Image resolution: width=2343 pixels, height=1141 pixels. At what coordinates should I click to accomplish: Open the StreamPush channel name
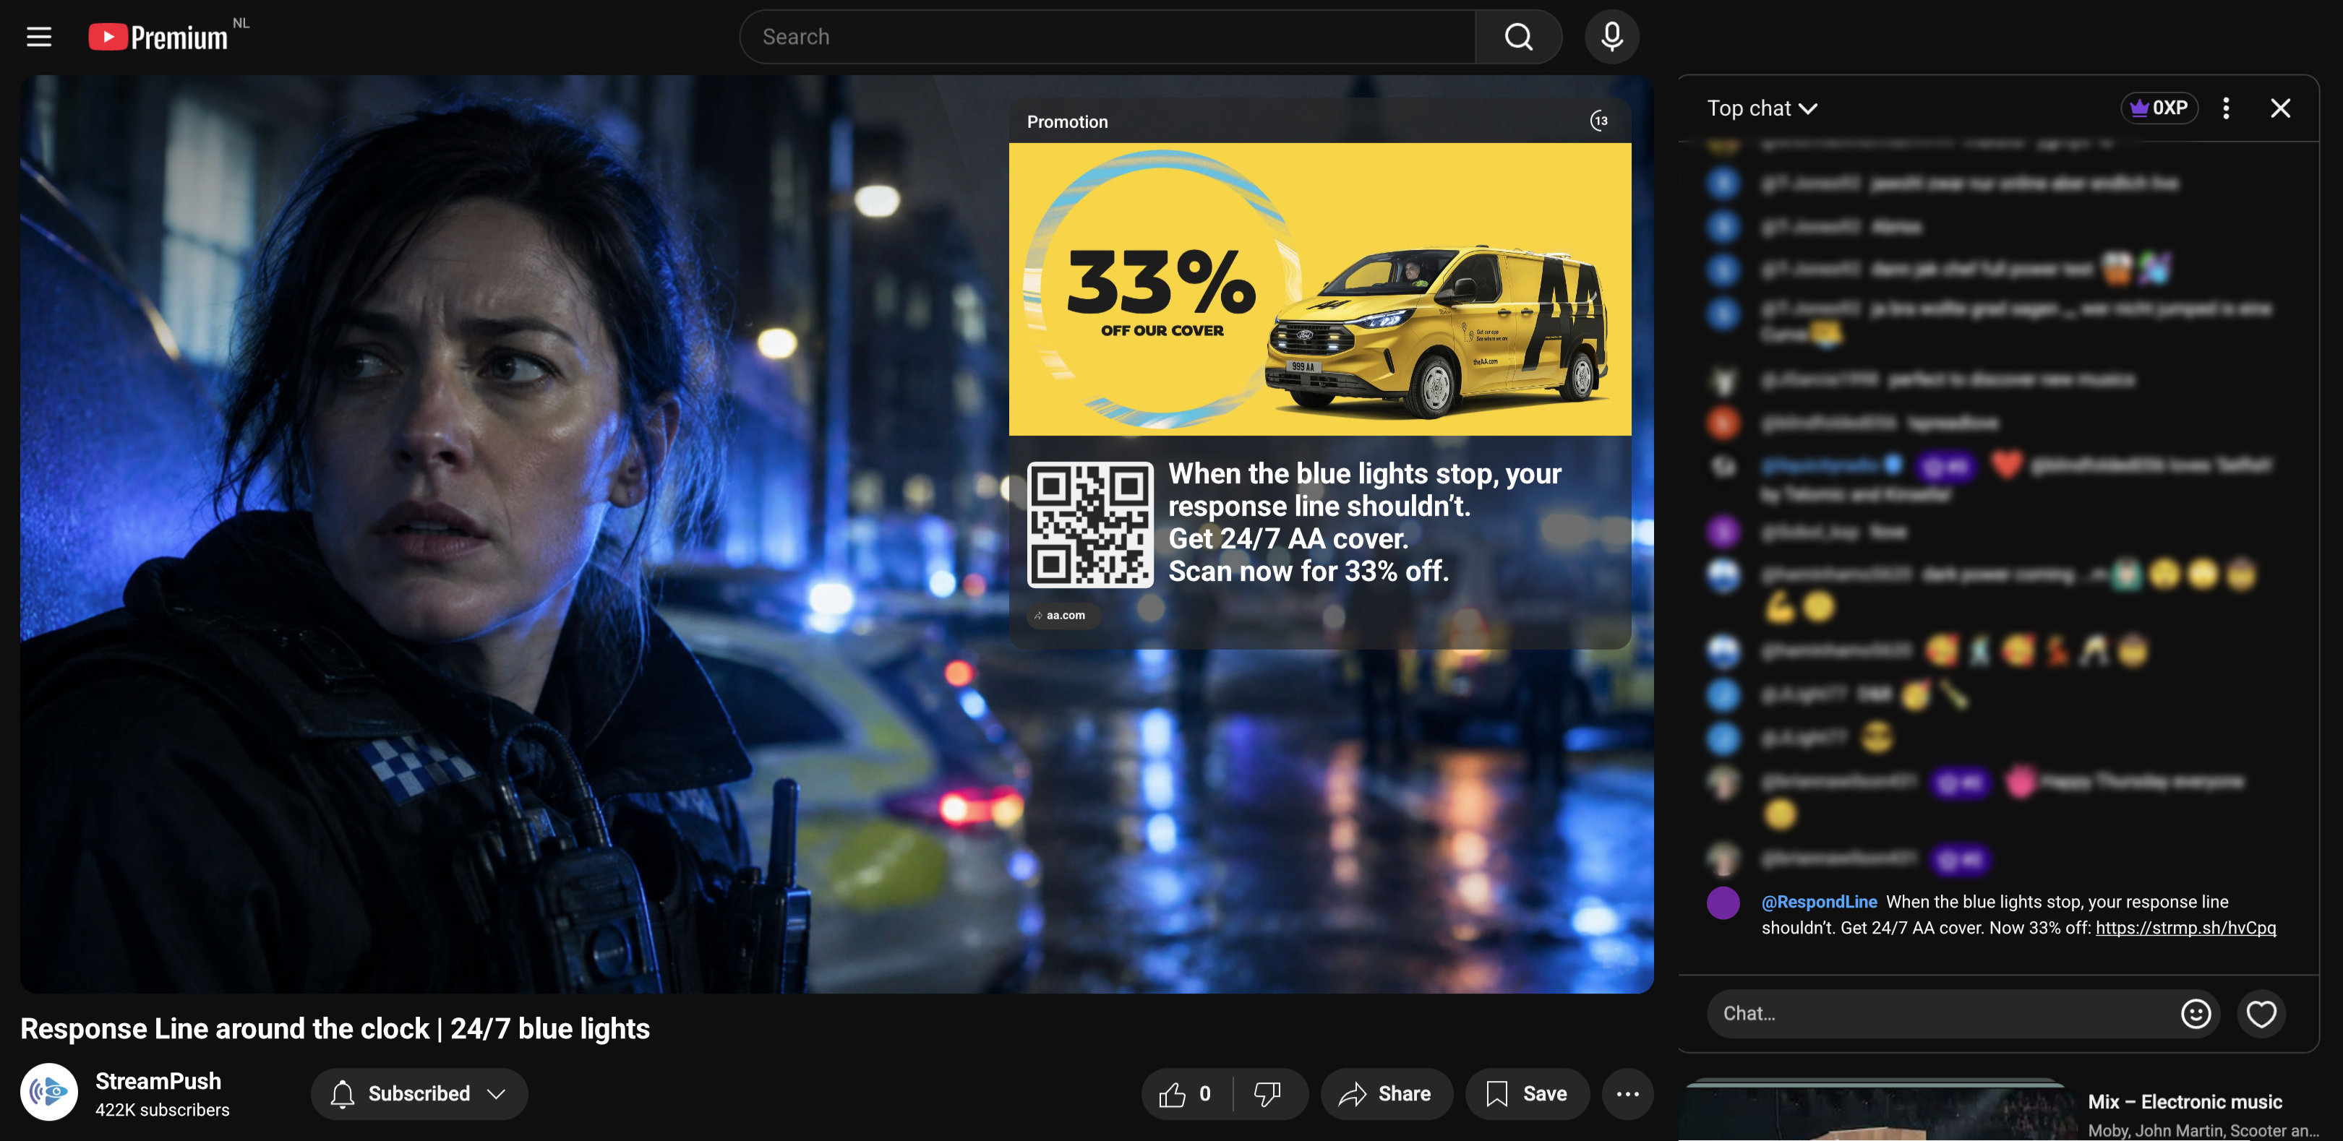pos(158,1080)
